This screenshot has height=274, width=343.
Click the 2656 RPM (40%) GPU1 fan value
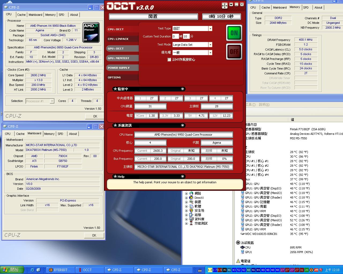(x=301, y=252)
